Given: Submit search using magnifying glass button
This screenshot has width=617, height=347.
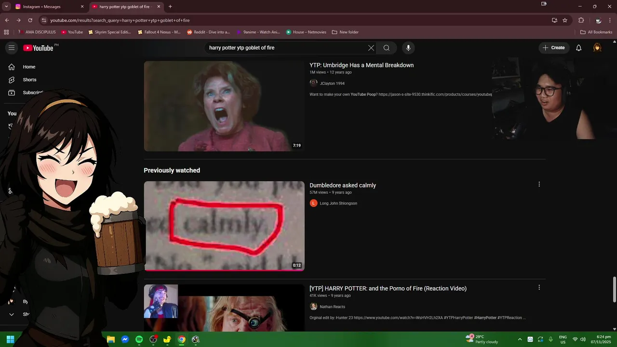Looking at the screenshot, I should (387, 48).
